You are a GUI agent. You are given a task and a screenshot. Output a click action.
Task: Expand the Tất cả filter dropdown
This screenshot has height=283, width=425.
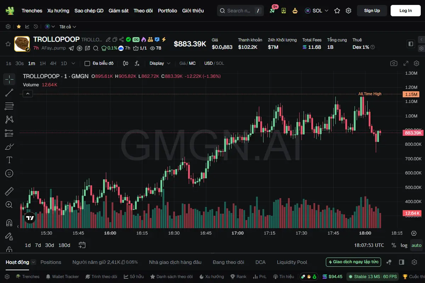coord(68,27)
